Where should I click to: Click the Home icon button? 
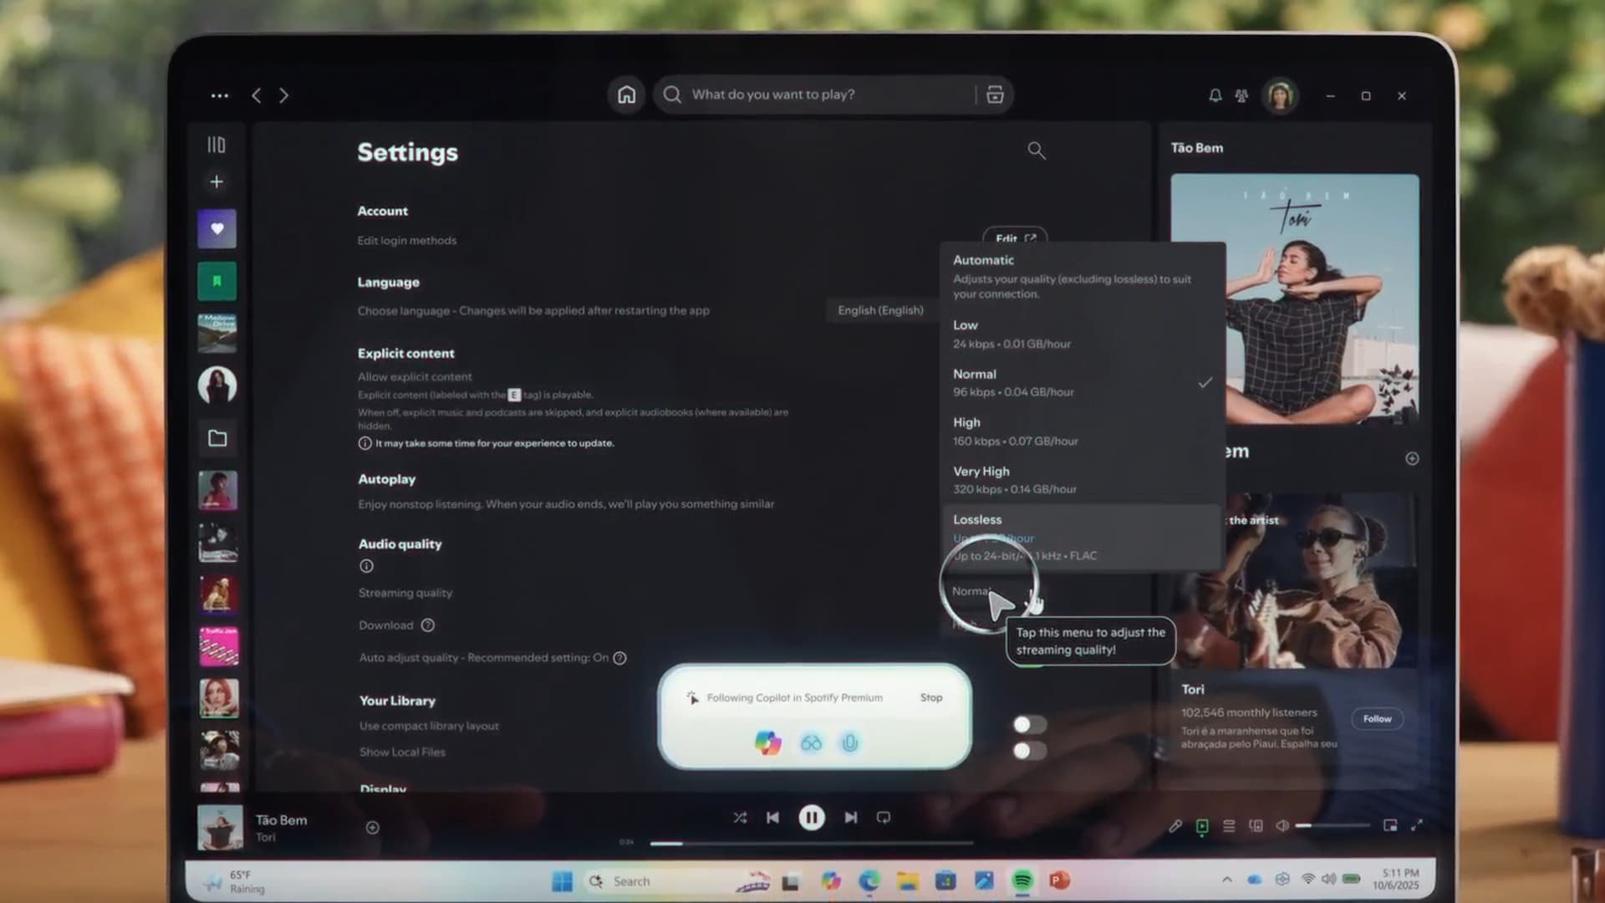(x=626, y=95)
